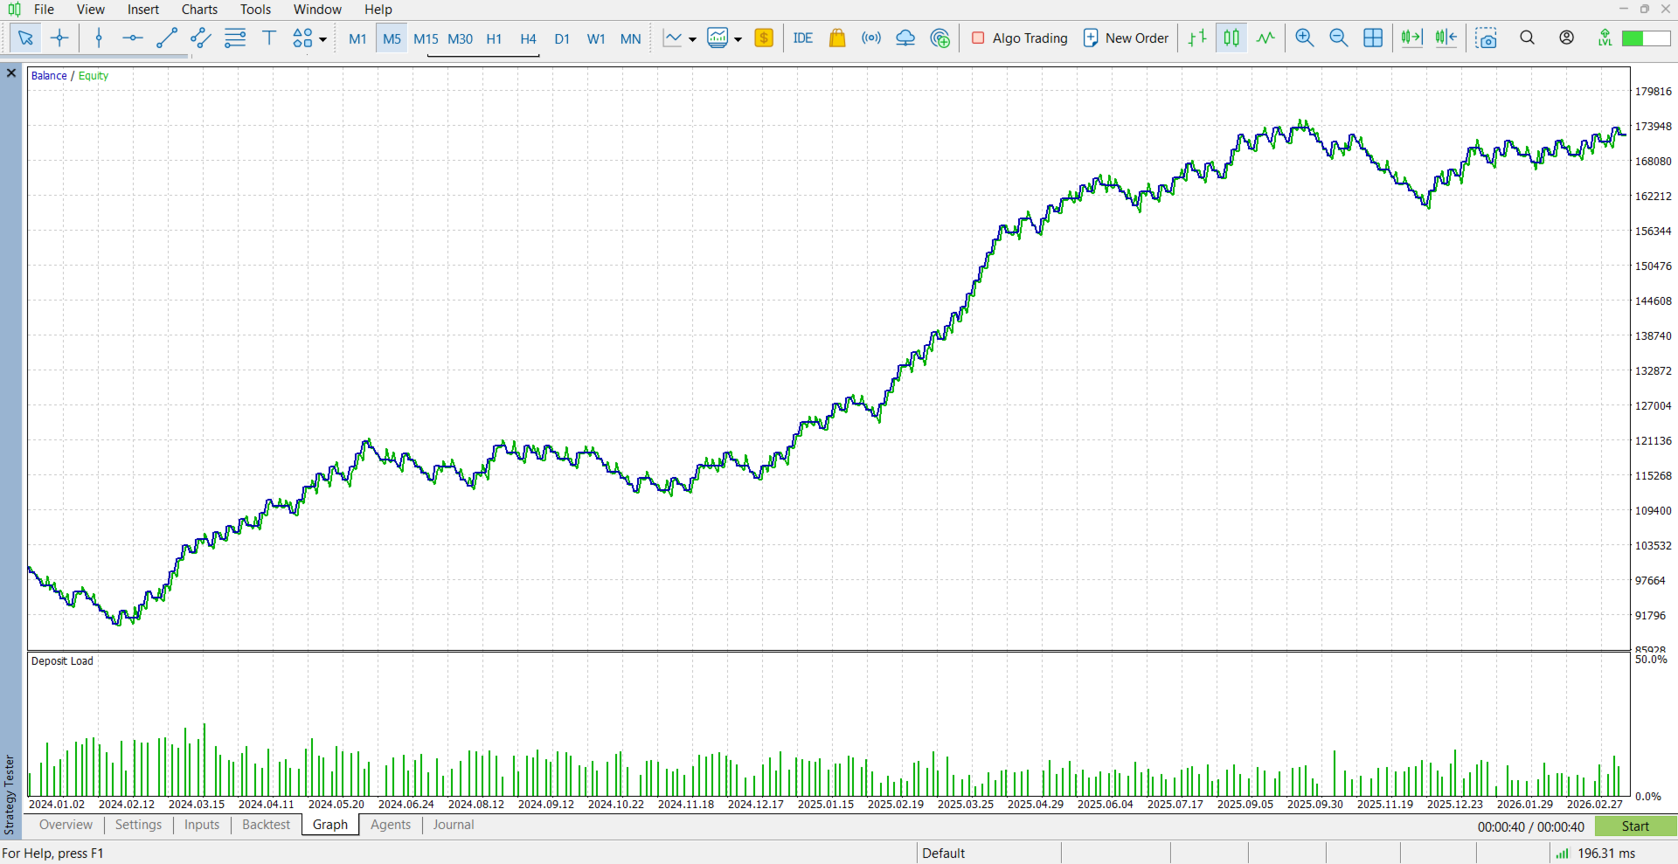The height and width of the screenshot is (864, 1678).
Task: Open the search magnifier
Action: point(1528,38)
